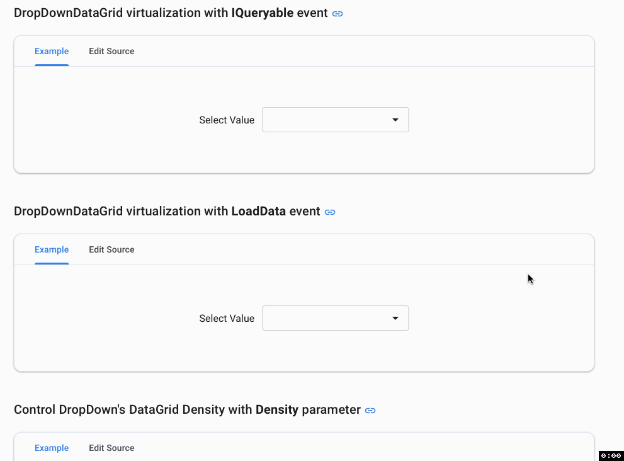624x461 pixels.
Task: Switch to Edit Source tab in the LoadData example
Action: point(111,249)
